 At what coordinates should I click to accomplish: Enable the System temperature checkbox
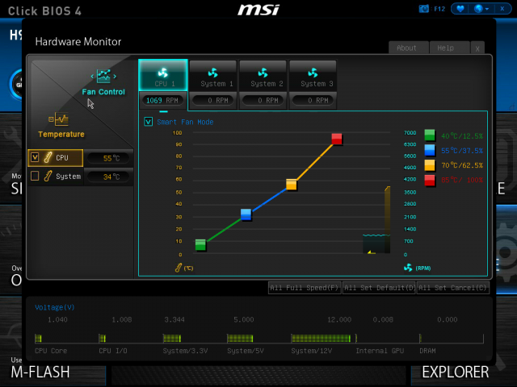pos(35,176)
